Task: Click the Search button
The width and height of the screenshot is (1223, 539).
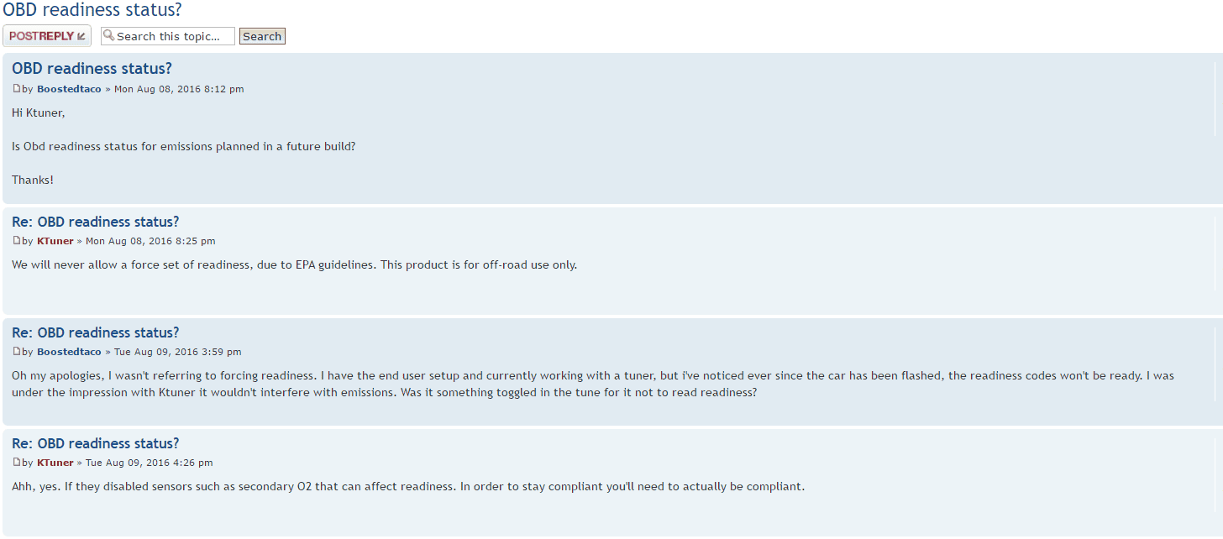Action: click(x=262, y=36)
